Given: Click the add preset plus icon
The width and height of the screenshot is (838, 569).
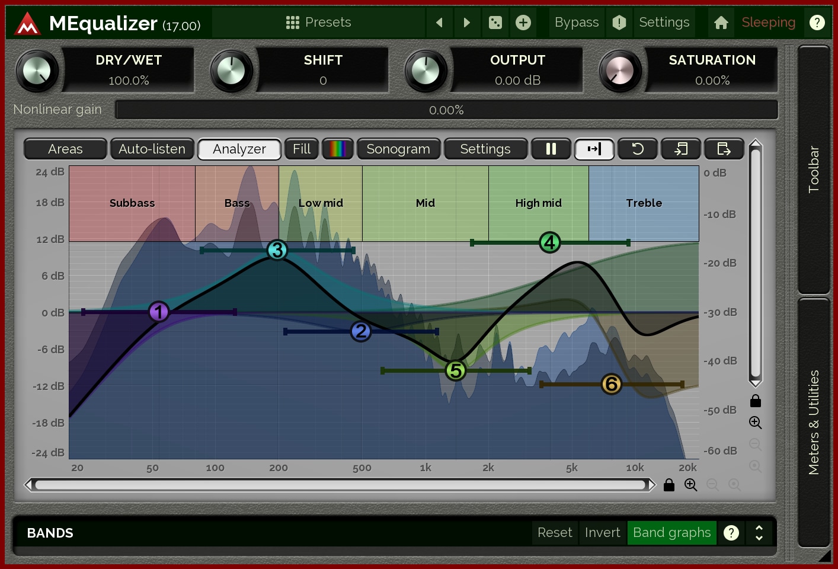Looking at the screenshot, I should point(523,23).
